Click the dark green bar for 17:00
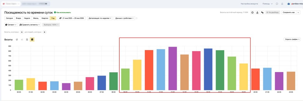303x101 pixels. click(x=220, y=70)
